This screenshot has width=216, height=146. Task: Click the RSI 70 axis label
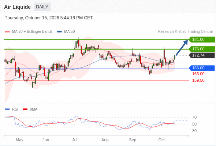[x=194, y=117]
